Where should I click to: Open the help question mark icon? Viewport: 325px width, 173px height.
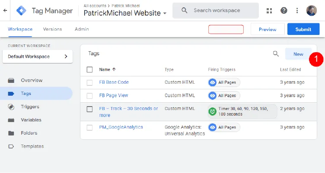click(x=284, y=10)
